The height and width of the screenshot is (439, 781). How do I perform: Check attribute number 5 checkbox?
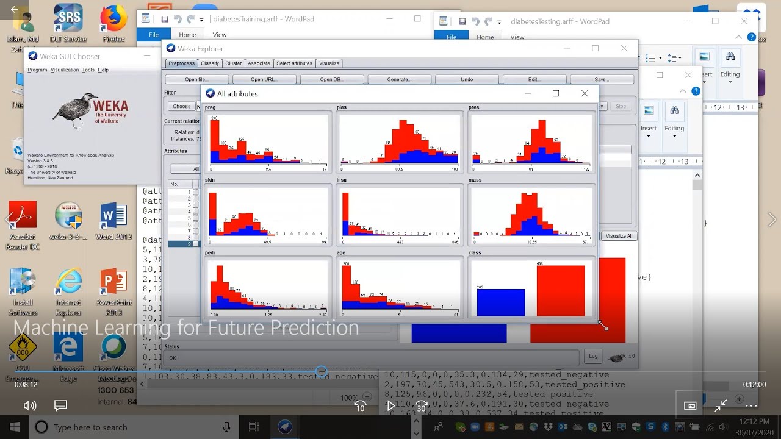click(x=196, y=218)
